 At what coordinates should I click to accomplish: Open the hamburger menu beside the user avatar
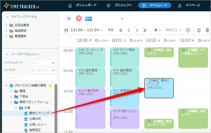[69, 19]
